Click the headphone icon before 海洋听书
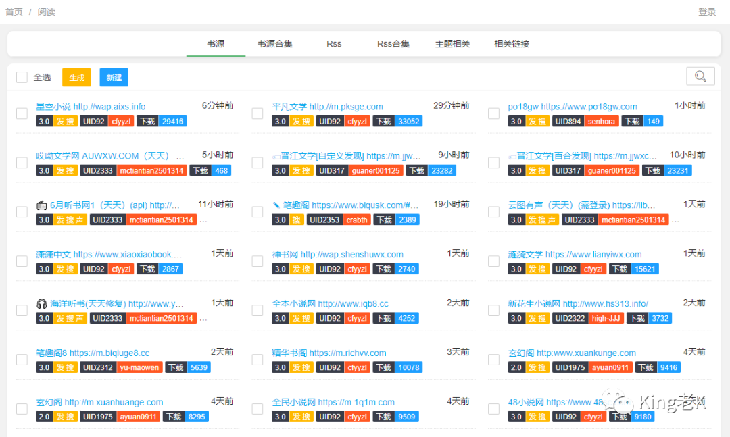Screen dimensions: 730x437 [x=41, y=304]
